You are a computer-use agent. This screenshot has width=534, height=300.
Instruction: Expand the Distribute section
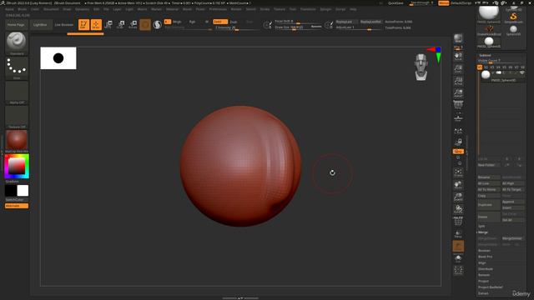[486, 269]
